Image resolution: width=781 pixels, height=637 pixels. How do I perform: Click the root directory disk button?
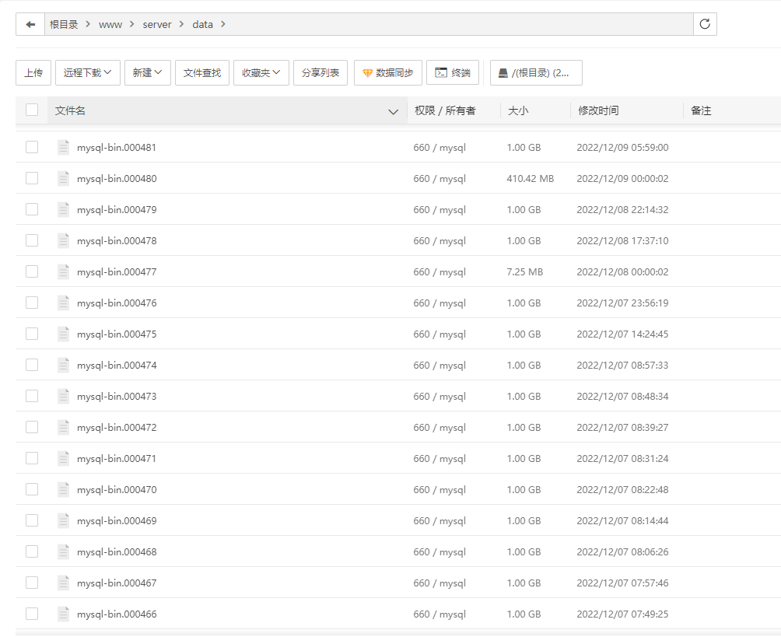coord(536,72)
